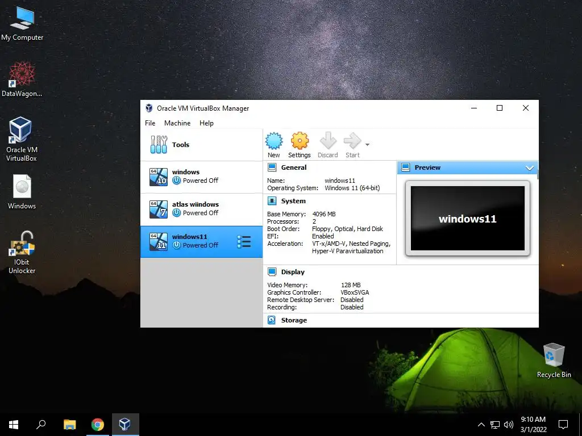
Task: Open Google Chrome from the taskbar
Action: 98,425
